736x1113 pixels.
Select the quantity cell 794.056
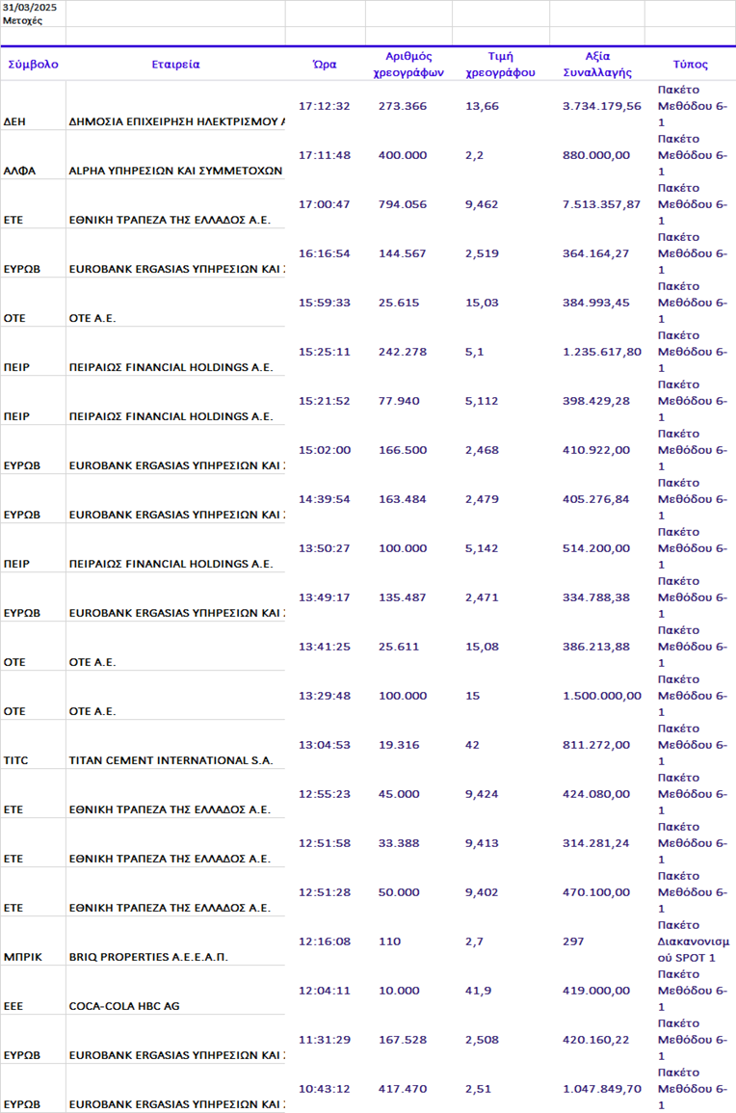[x=403, y=203]
